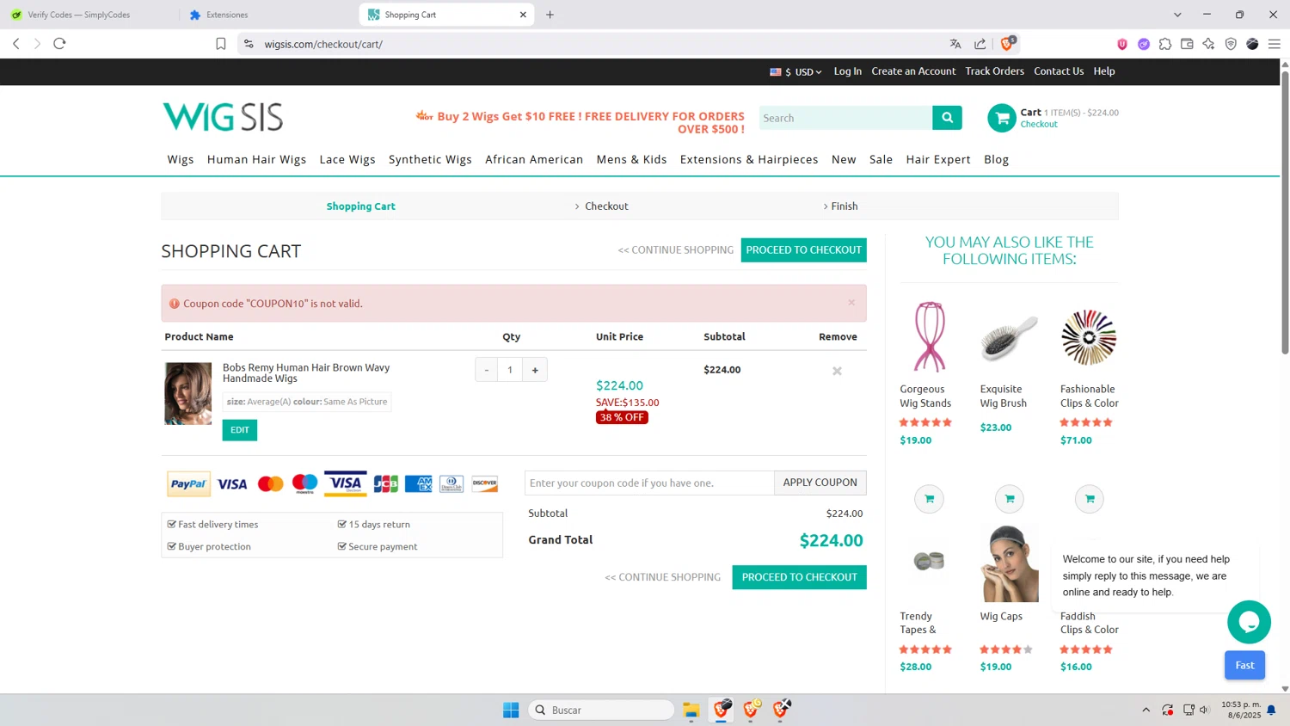The image size is (1290, 726).
Task: Click the translate page icon
Action: pyautogui.click(x=955, y=44)
